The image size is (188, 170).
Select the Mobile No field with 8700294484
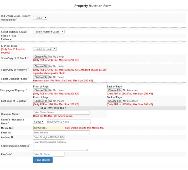pos(48,128)
